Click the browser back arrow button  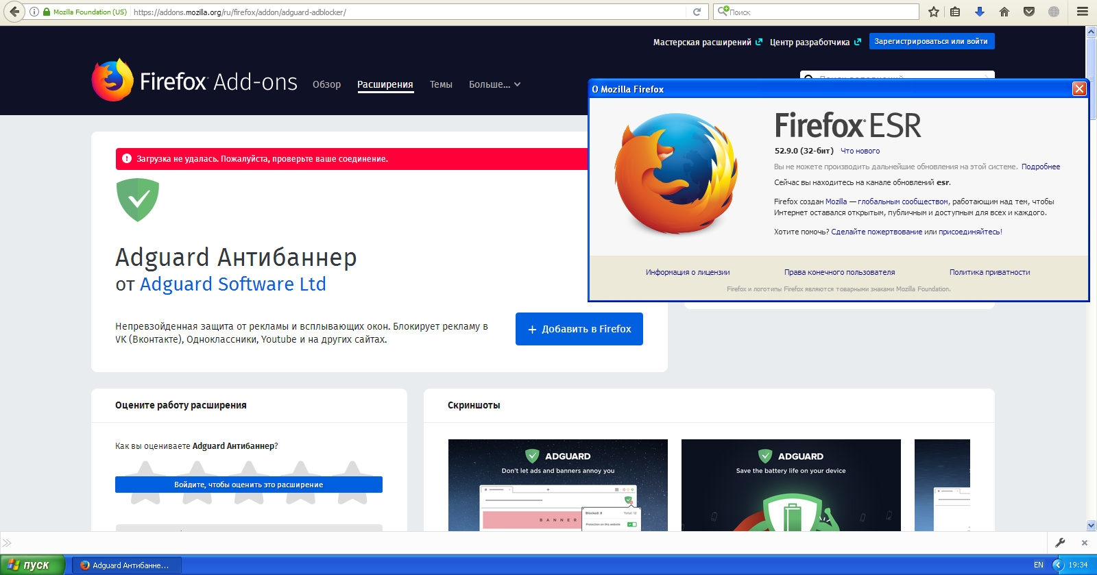click(x=14, y=12)
